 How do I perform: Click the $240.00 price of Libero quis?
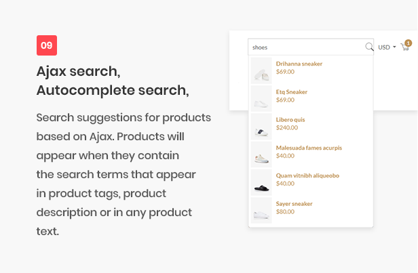coord(287,128)
